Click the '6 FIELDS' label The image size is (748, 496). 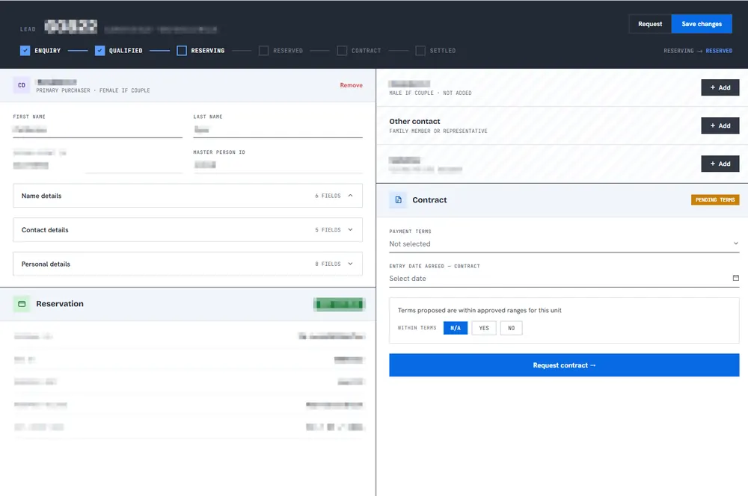328,196
